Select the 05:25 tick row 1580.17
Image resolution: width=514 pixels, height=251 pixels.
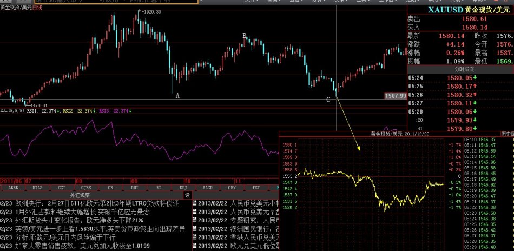pyautogui.click(x=460, y=86)
